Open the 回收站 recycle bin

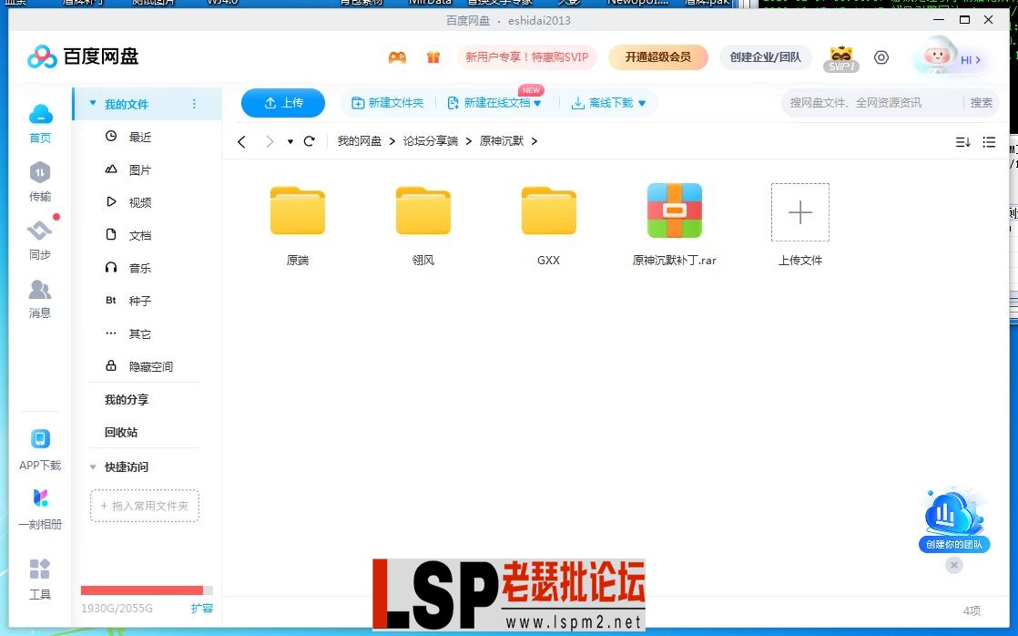(x=121, y=432)
